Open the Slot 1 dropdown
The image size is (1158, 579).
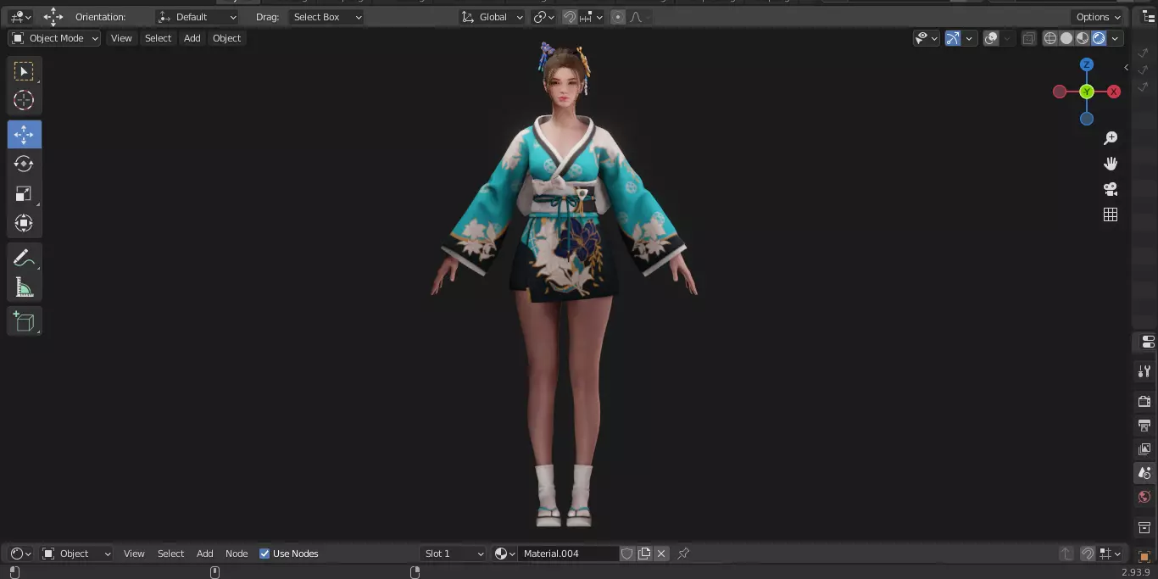click(454, 554)
